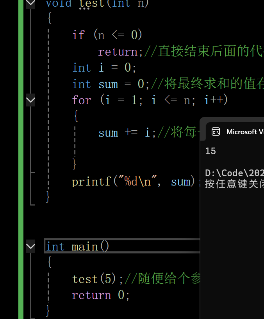The width and height of the screenshot is (264, 319).
Task: Click the console window terminal icon
Action: click(216, 132)
